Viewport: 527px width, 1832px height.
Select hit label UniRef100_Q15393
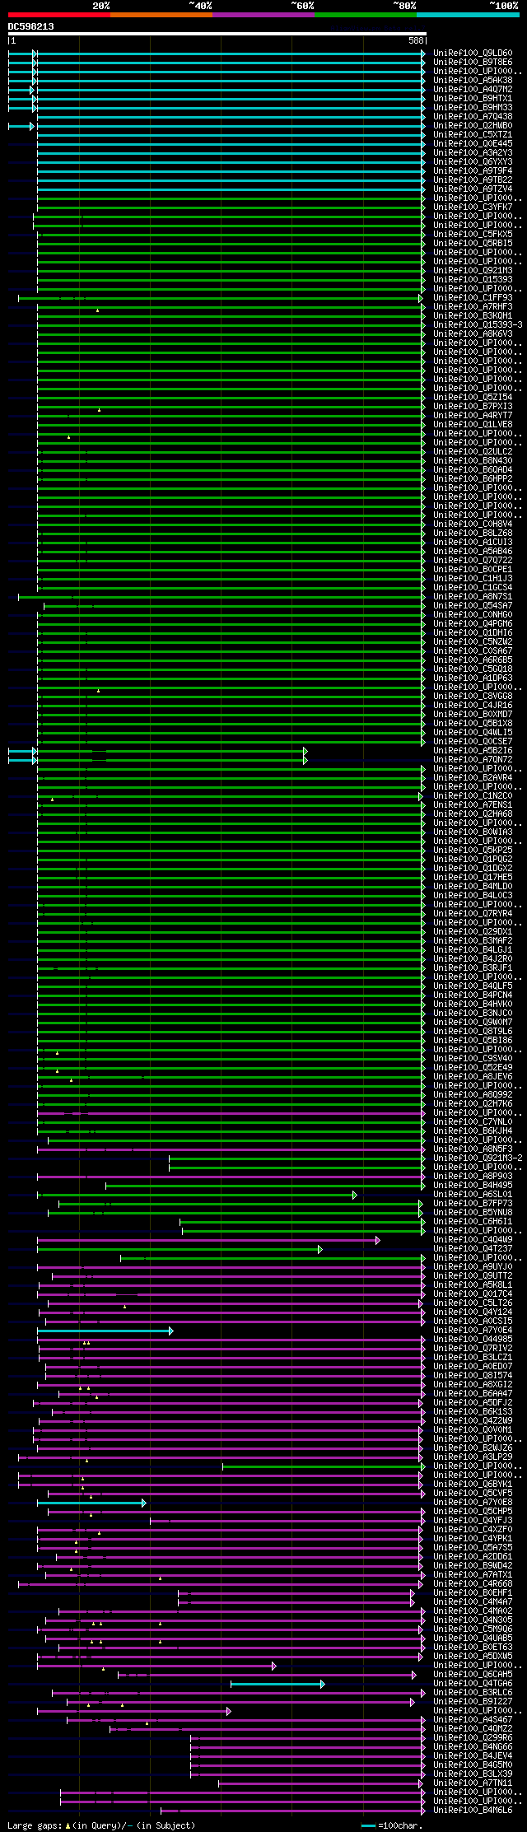coord(473,280)
